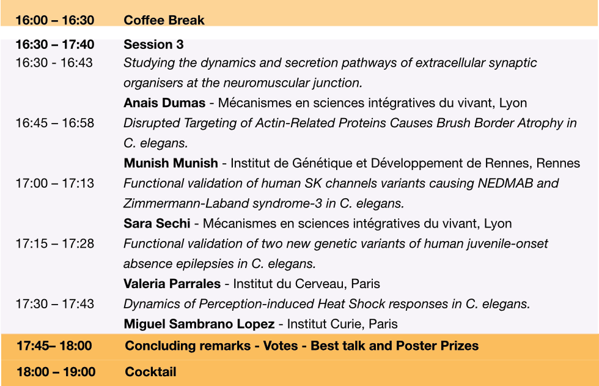Select the 16:30 – 17:40 session time
Viewport: 599px width, 386px height.
click(55, 45)
